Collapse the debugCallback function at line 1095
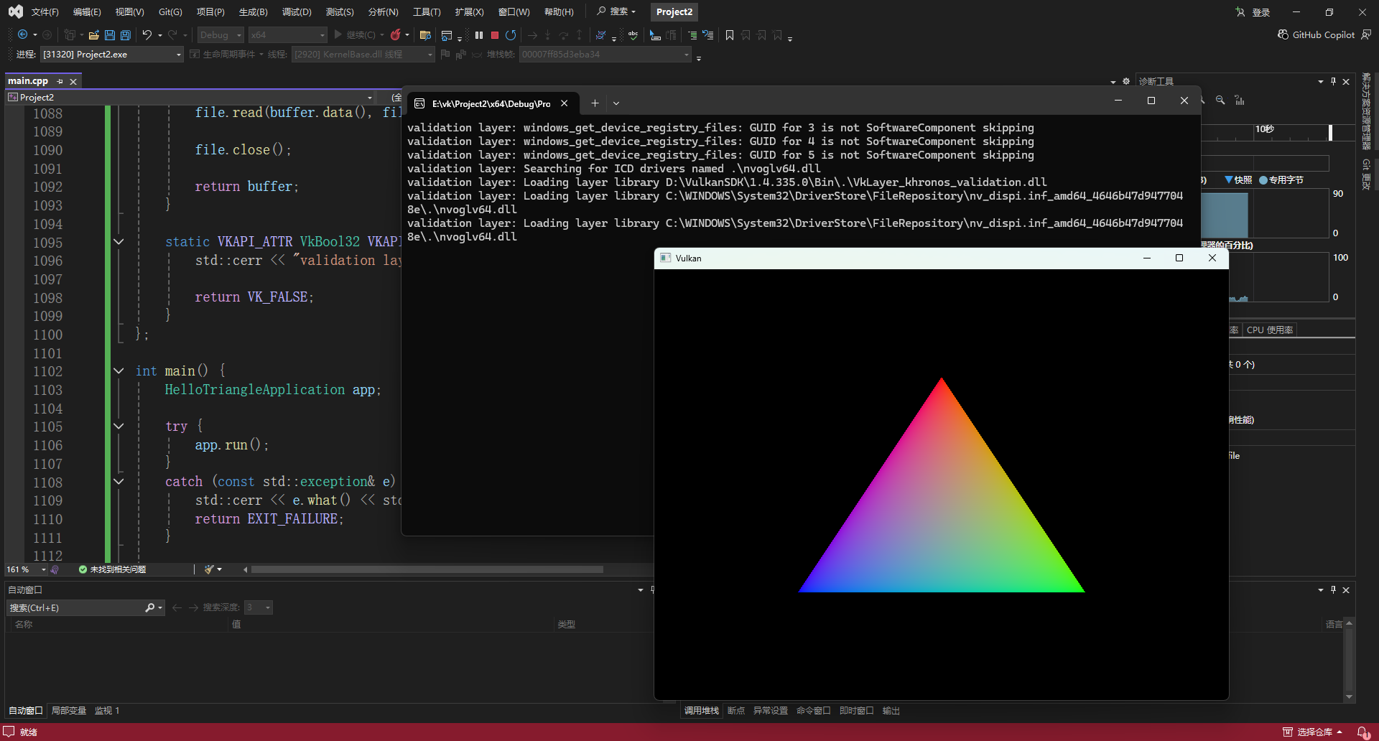The image size is (1379, 741). click(119, 242)
